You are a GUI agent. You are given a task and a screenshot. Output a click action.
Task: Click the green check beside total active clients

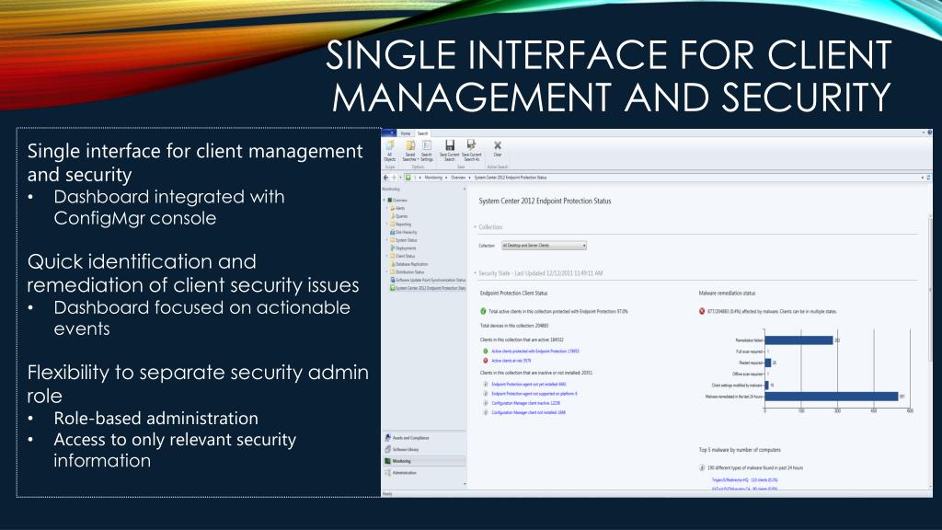pos(483,311)
